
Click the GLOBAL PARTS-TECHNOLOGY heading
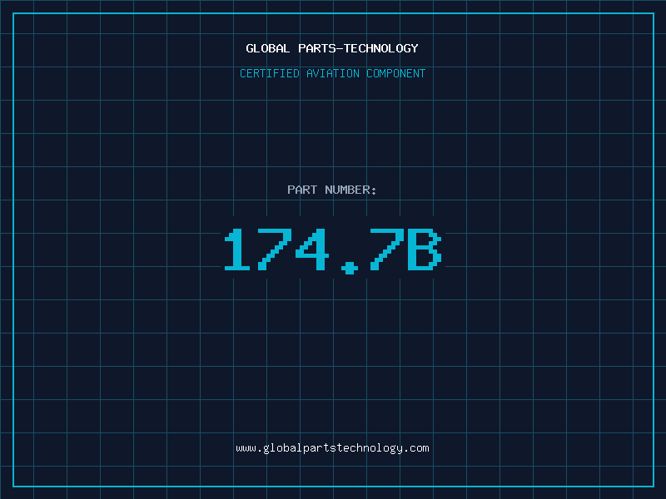click(332, 48)
